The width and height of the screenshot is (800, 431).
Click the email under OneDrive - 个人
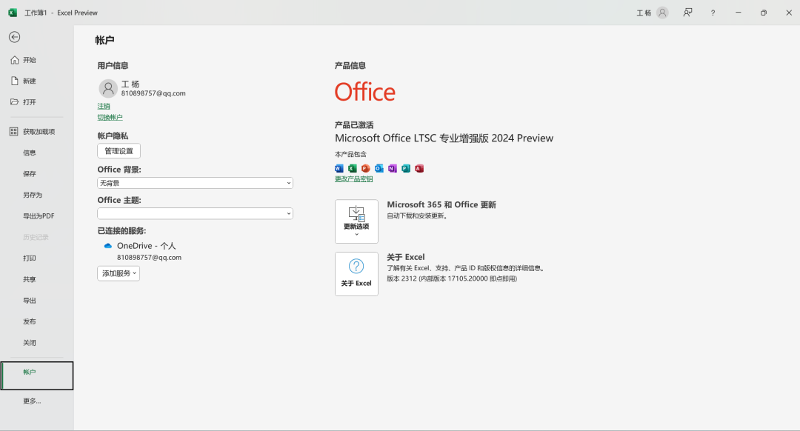(x=149, y=258)
